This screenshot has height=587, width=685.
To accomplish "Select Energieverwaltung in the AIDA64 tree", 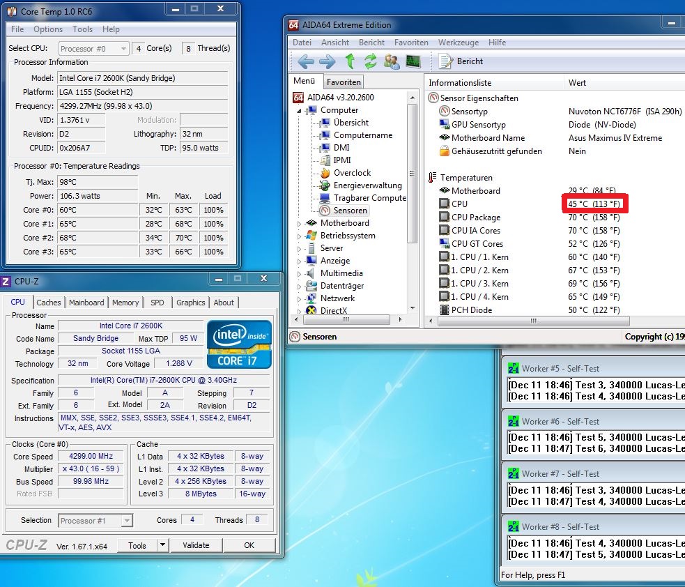I will pos(367,185).
